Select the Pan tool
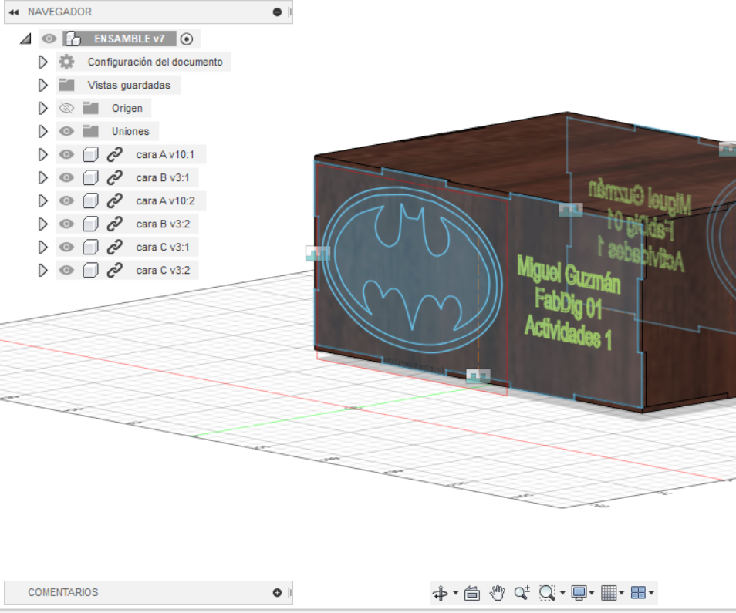Image resolution: width=736 pixels, height=613 pixels. point(497,593)
